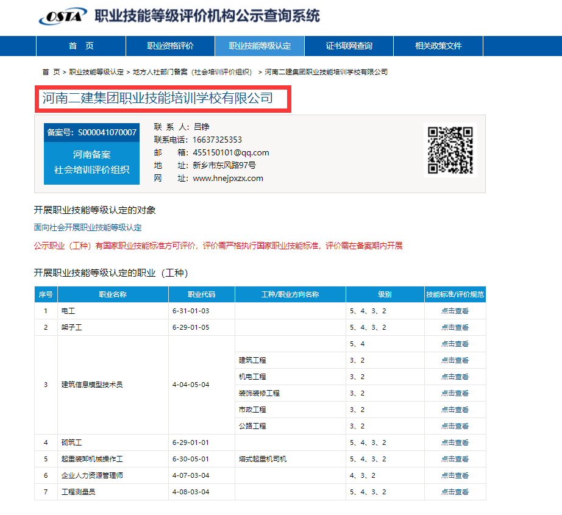View standard for 架子工 row
The width and height of the screenshot is (562, 515).
pyautogui.click(x=455, y=327)
